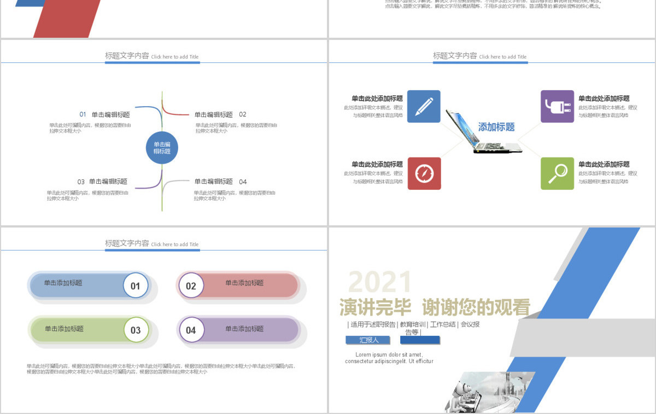The image size is (656, 414).
Task: Select branch heading 04 单击编辑标题
Action: click(220, 182)
